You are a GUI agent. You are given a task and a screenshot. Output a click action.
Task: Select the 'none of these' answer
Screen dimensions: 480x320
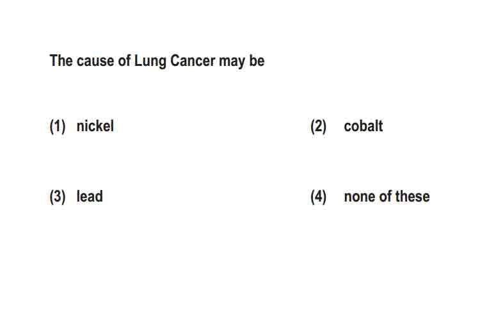coord(370,196)
